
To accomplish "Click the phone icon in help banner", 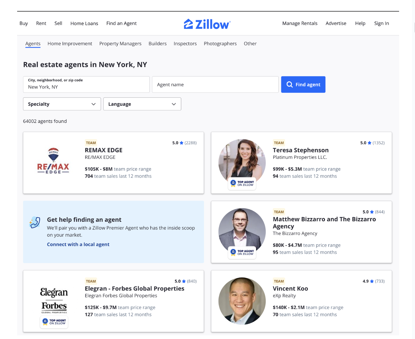I will pyautogui.click(x=35, y=222).
